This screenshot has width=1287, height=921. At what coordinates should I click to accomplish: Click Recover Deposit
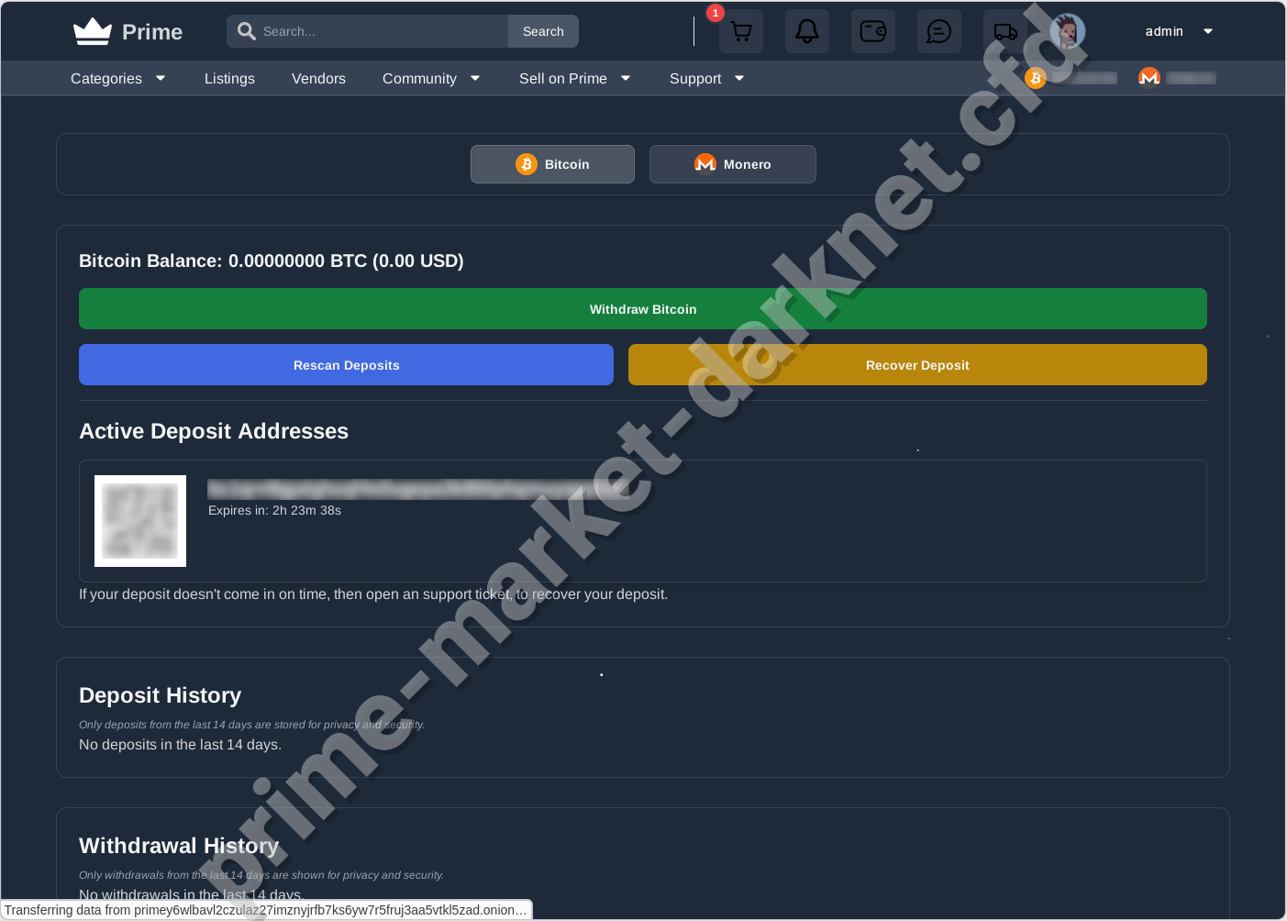pyautogui.click(x=917, y=364)
